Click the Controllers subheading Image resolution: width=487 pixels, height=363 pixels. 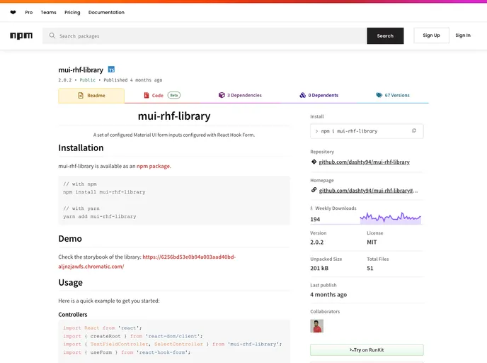73,315
